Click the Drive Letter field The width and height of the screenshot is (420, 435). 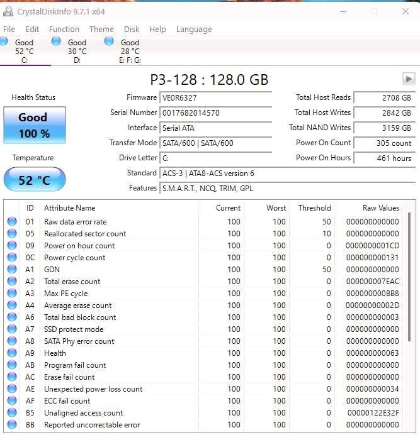tap(216, 158)
